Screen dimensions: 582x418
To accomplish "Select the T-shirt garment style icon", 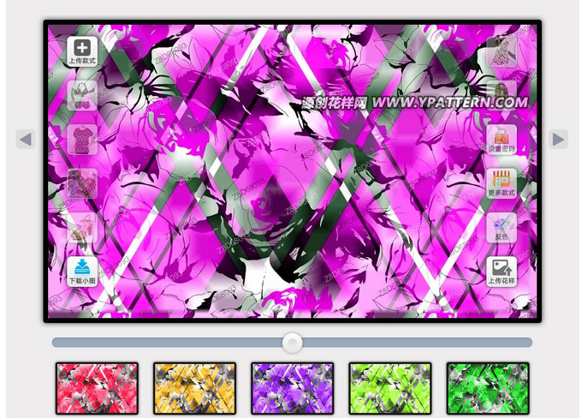I will tap(82, 140).
